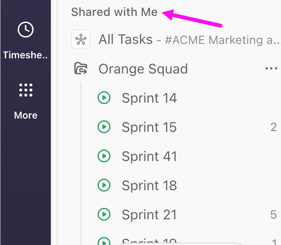Click the Sprint 21 status icon
281x245 pixels.
tap(104, 214)
